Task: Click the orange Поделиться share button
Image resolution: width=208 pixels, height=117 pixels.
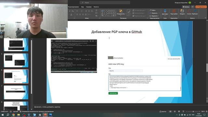Action: [x=201, y=7]
